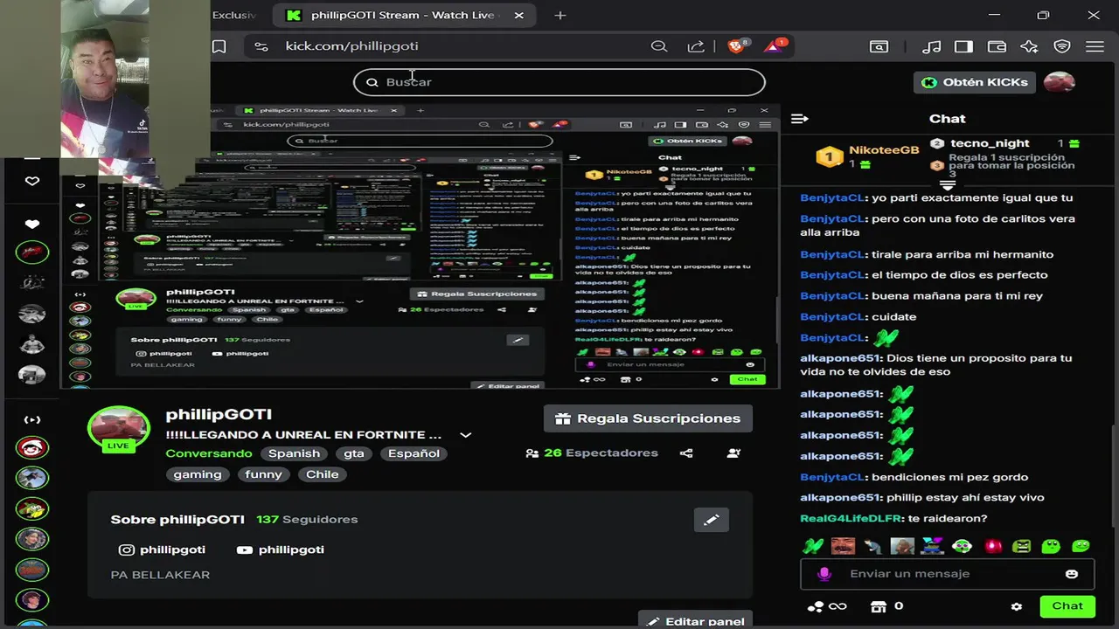Click the Conversando category link
1119x629 pixels.
click(x=209, y=453)
